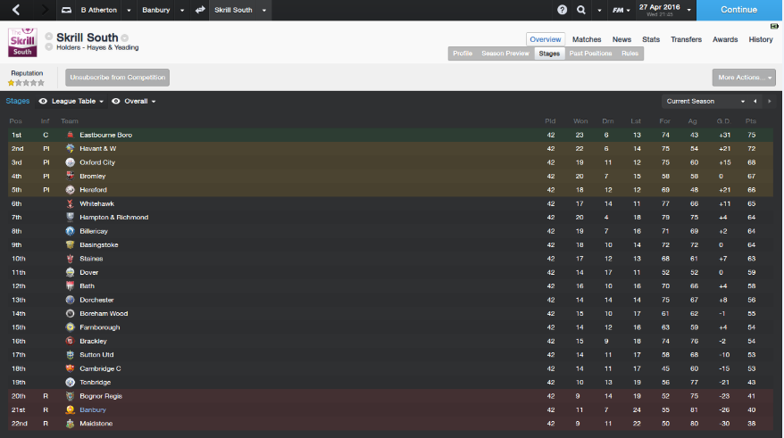The height and width of the screenshot is (438, 784).
Task: Click the Banbury club badge in table
Action: (70, 409)
